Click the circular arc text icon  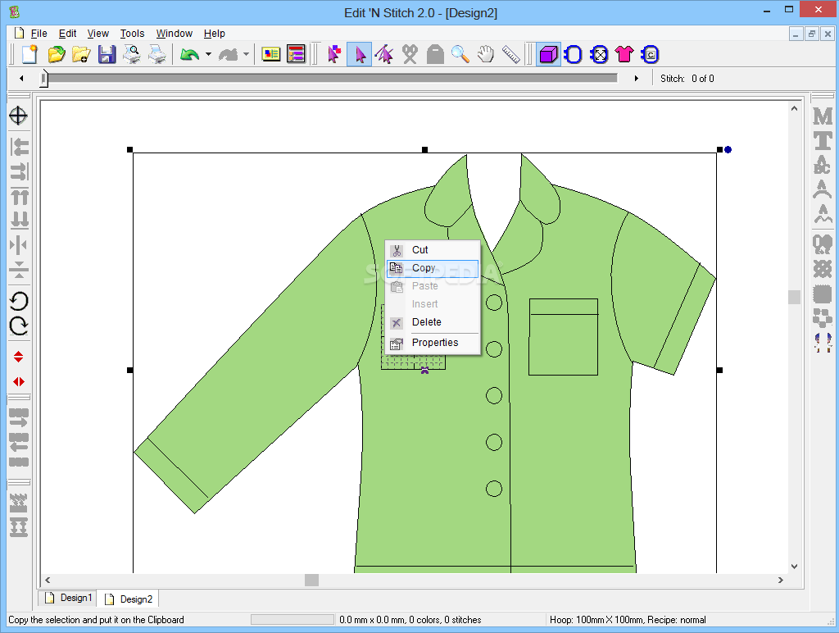823,189
